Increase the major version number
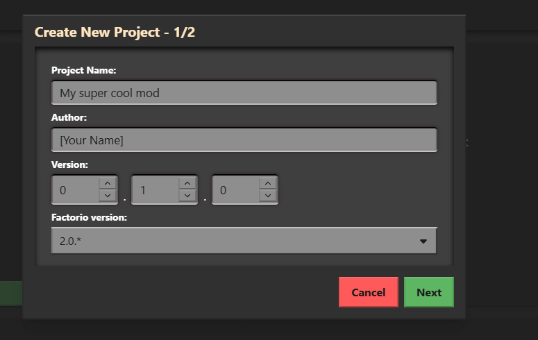Screen dimensions: 538x340 click(x=107, y=183)
